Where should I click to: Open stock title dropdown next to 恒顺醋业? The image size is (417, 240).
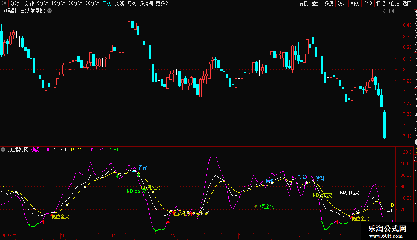[x=49, y=11]
